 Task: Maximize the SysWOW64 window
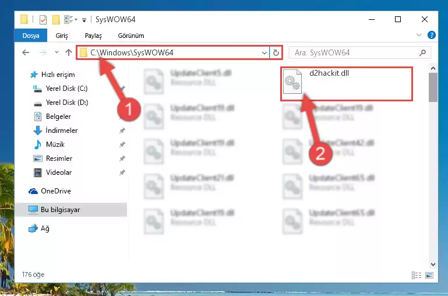398,19
